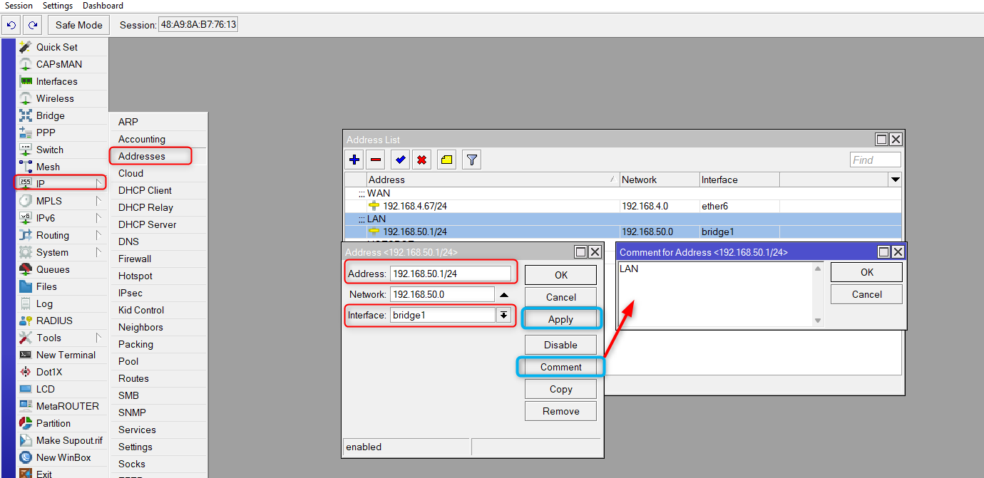The width and height of the screenshot is (984, 478).
Task: Click the red minus remove icon
Action: (x=376, y=160)
